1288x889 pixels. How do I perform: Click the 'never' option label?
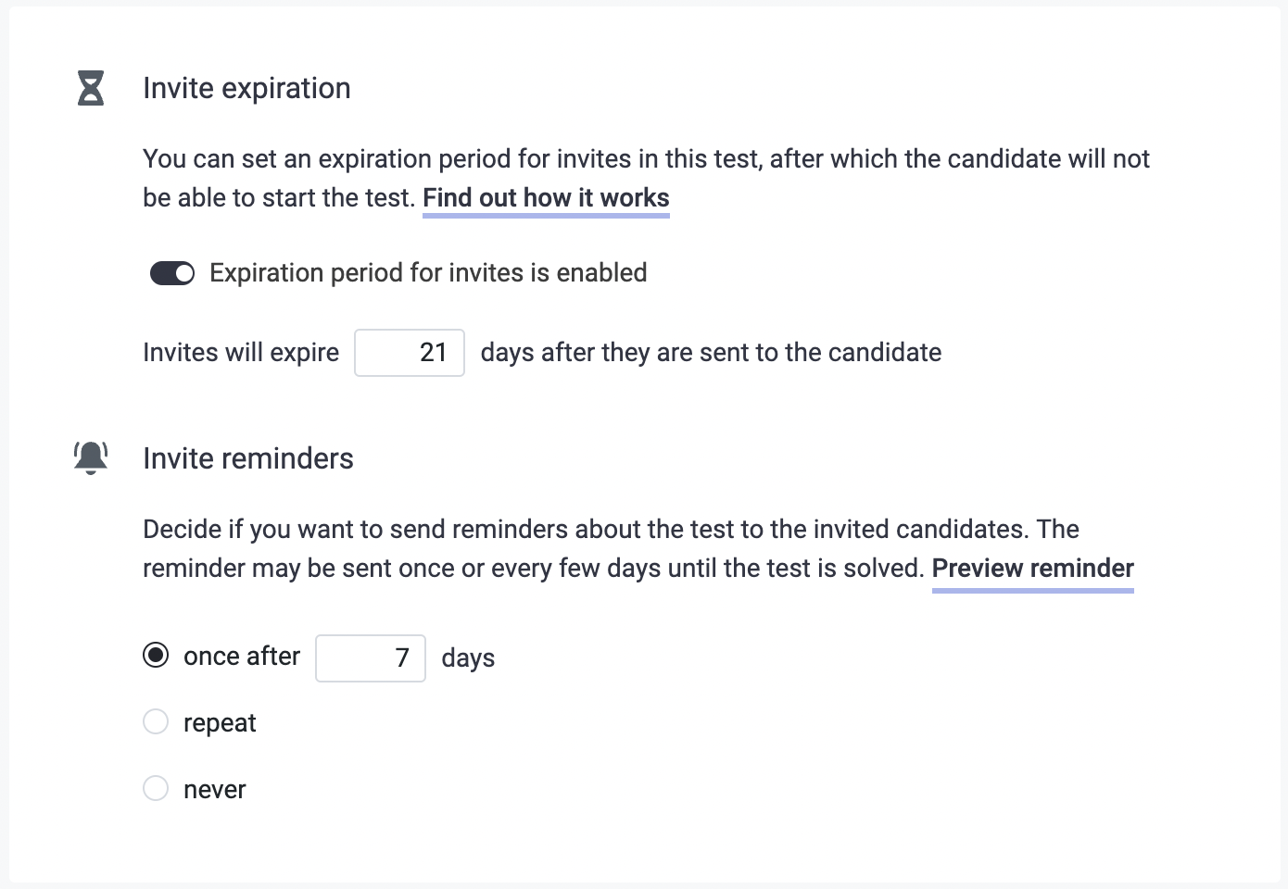215,790
